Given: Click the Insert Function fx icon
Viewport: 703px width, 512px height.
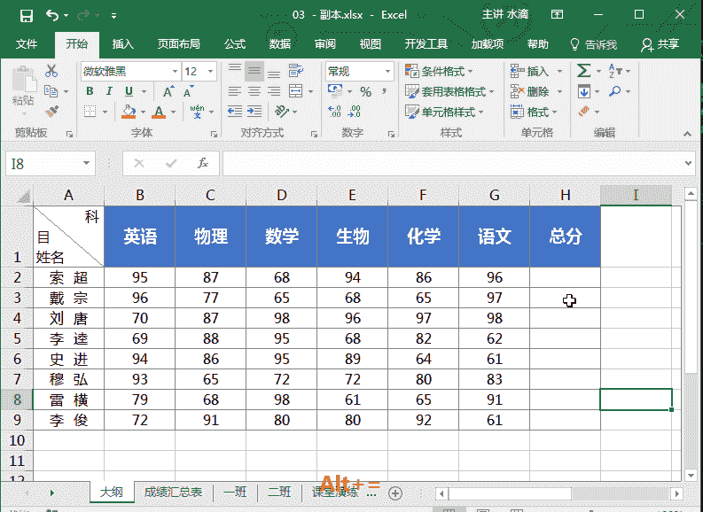Looking at the screenshot, I should [x=203, y=163].
